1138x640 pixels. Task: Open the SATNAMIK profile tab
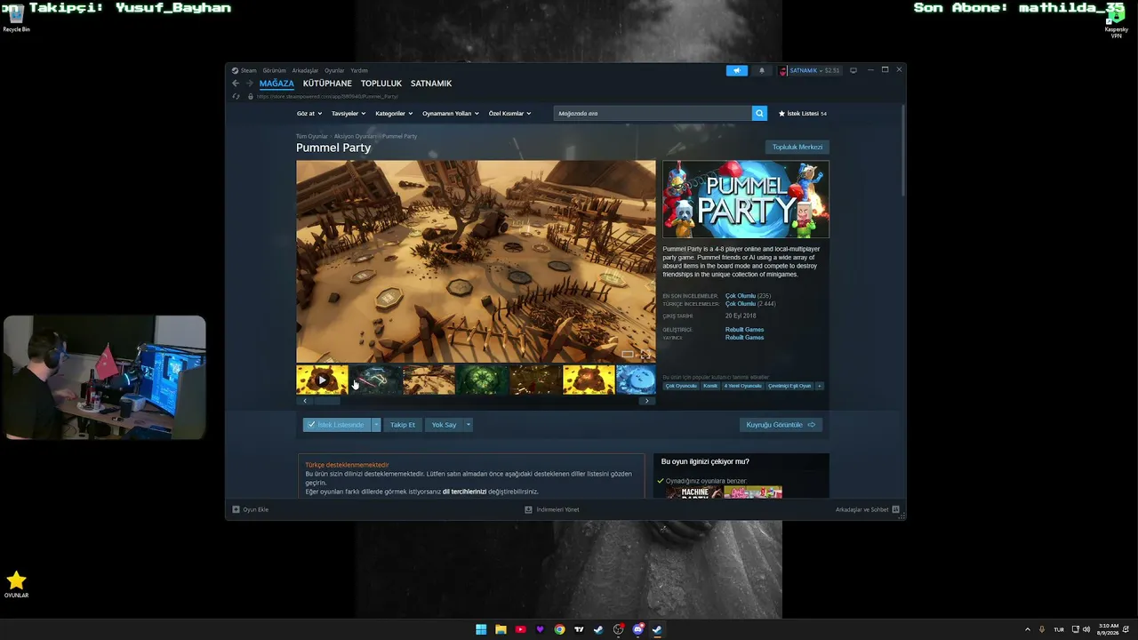(431, 84)
